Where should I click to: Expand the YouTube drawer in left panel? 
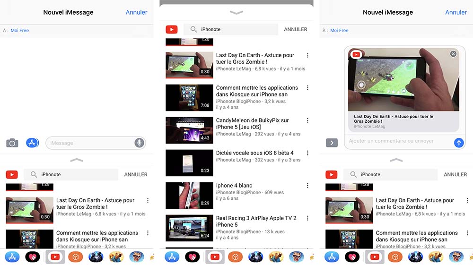tap(77, 160)
